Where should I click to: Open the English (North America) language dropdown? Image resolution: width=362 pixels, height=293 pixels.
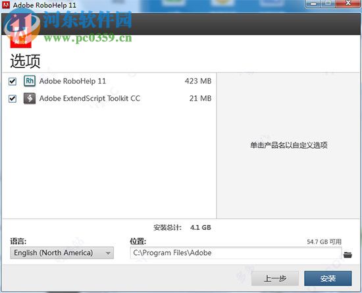62,253
